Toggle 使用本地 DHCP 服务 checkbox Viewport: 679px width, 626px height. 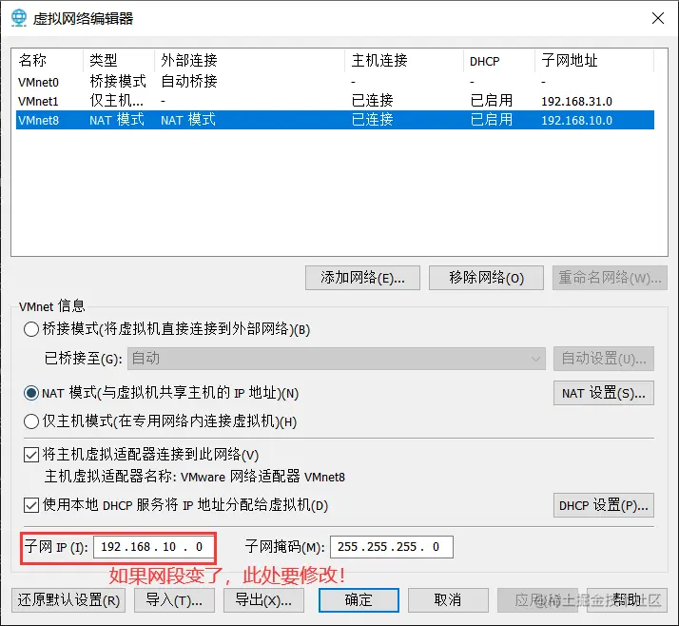coord(31,505)
